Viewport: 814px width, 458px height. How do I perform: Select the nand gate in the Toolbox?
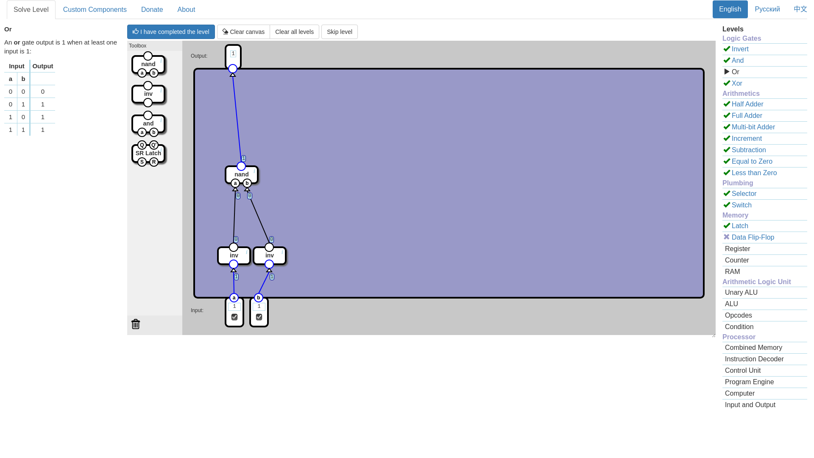point(148,64)
